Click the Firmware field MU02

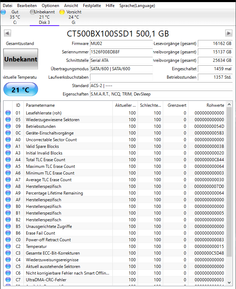coord(121,44)
